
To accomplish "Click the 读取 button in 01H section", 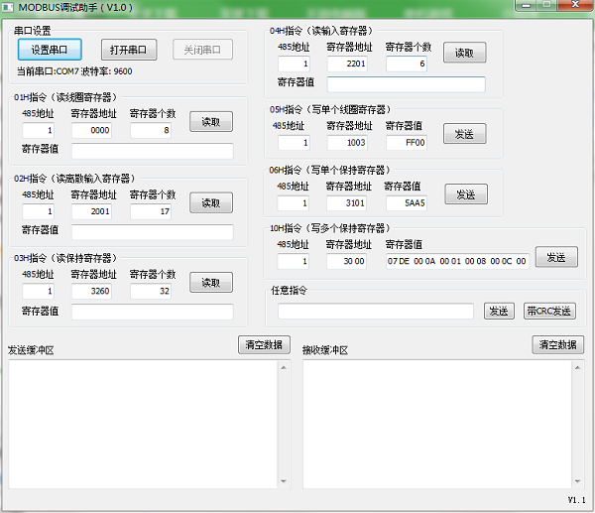I will click(x=211, y=121).
